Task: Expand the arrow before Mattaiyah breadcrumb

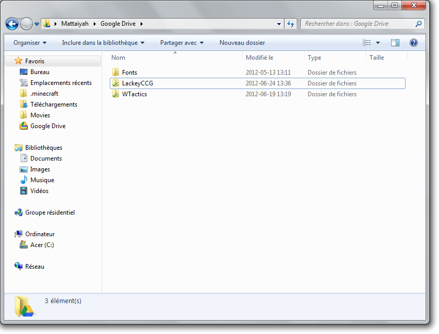Action: pyautogui.click(x=56, y=24)
